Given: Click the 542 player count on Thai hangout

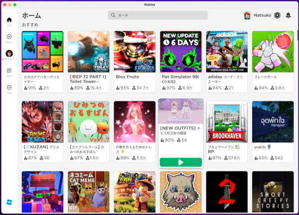Looking at the screenshot, I should [277, 158].
